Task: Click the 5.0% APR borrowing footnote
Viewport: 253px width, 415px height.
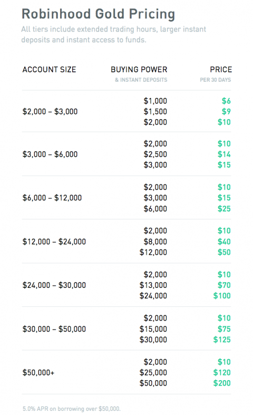Action: pyautogui.click(x=72, y=409)
